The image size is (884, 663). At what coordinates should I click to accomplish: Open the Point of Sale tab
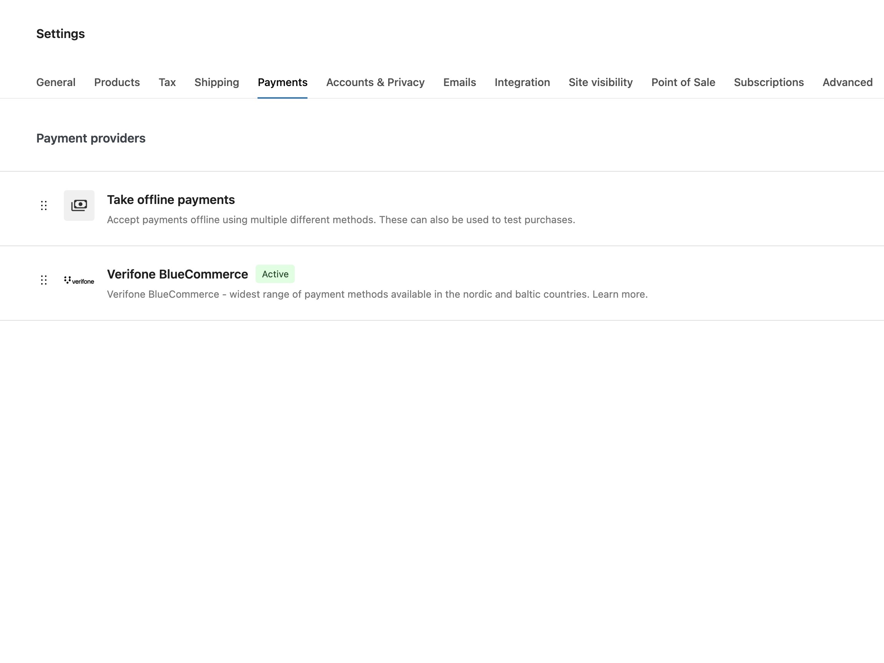pyautogui.click(x=683, y=82)
